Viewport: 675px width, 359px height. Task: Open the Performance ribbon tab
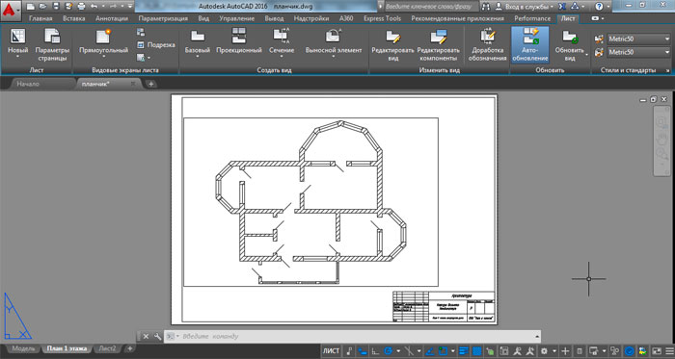pos(532,18)
